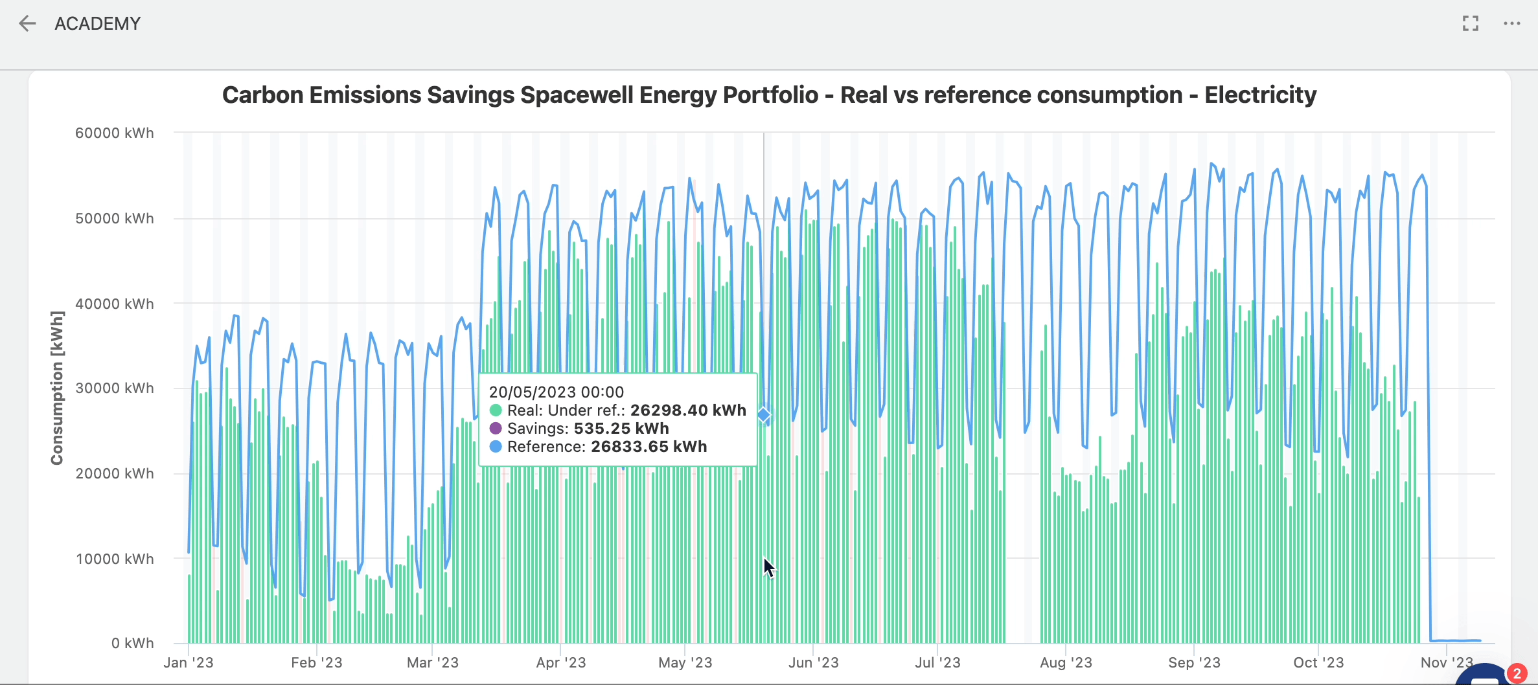Click the Oct '23 x-axis label

click(x=1319, y=663)
